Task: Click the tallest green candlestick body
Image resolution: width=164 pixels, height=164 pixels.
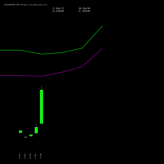Action: pos(42,107)
